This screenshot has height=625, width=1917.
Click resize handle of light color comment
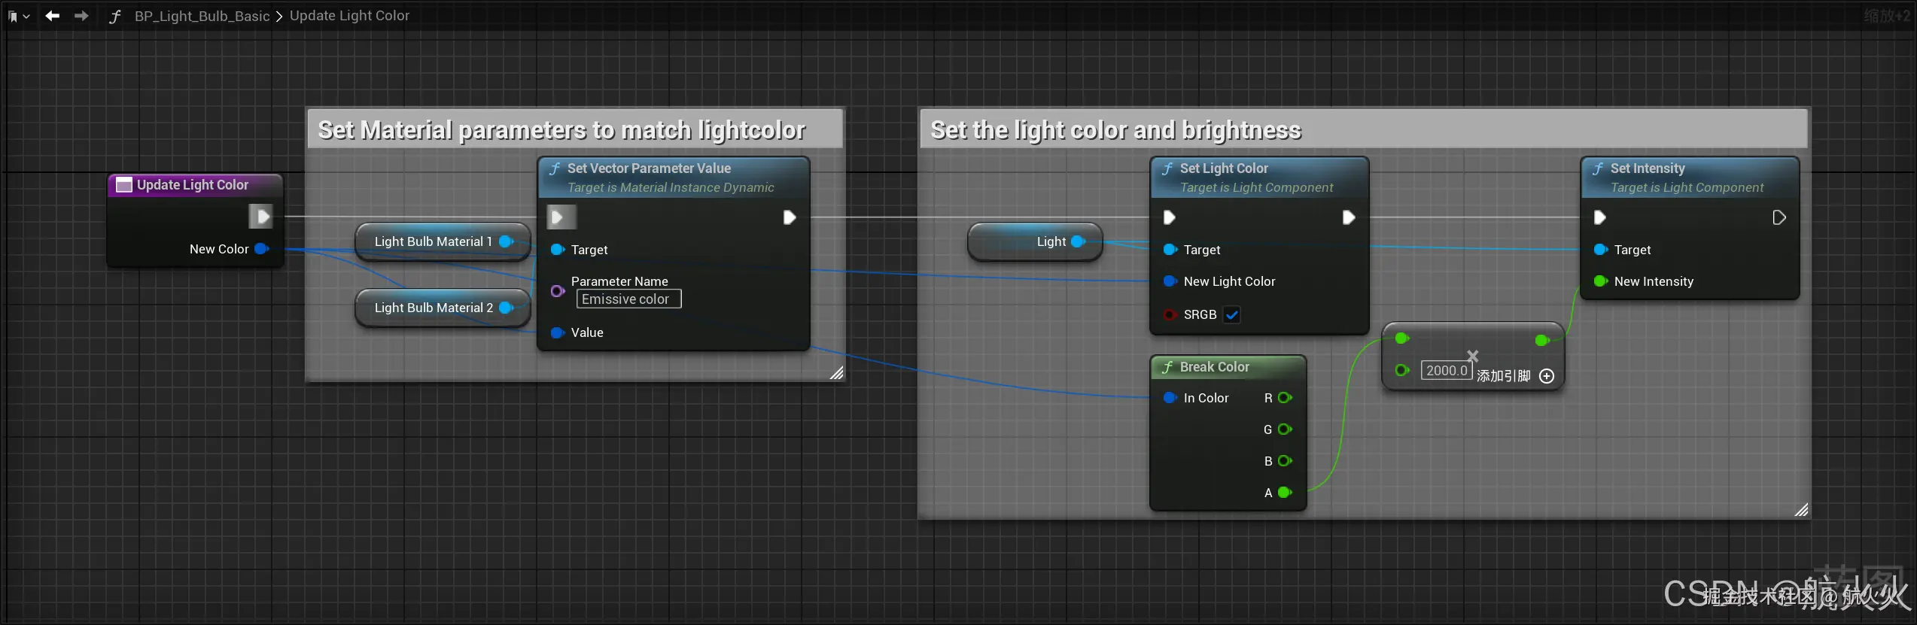1801,510
